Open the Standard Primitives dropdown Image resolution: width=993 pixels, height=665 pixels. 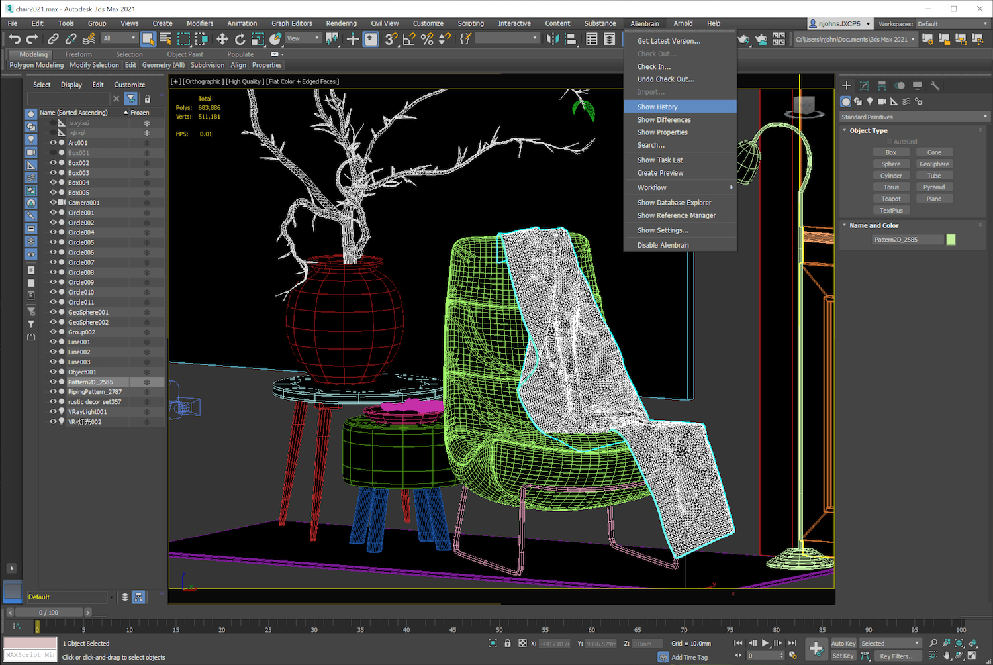click(914, 117)
